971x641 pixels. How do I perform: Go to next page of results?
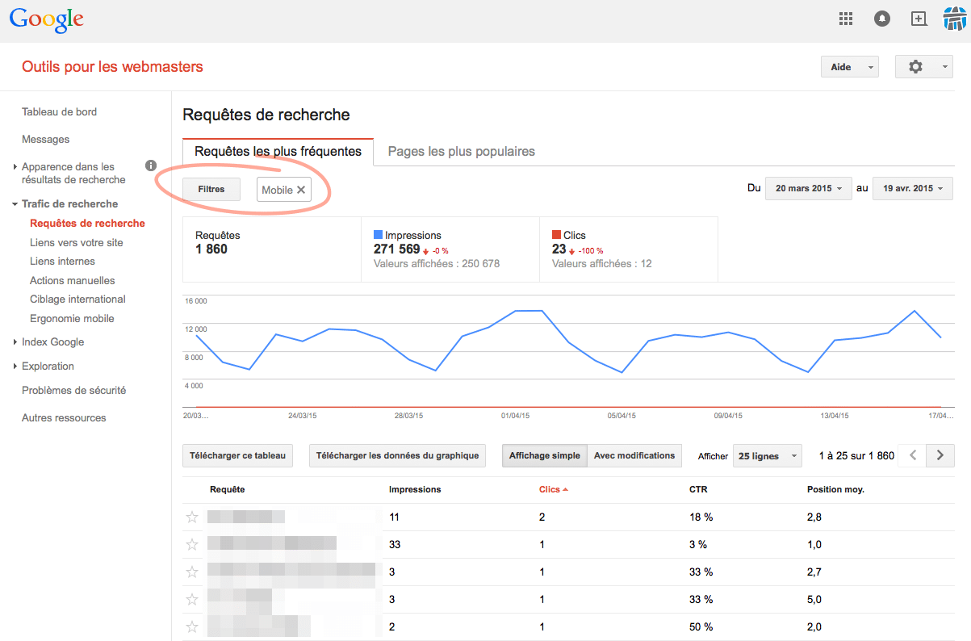[x=940, y=455]
